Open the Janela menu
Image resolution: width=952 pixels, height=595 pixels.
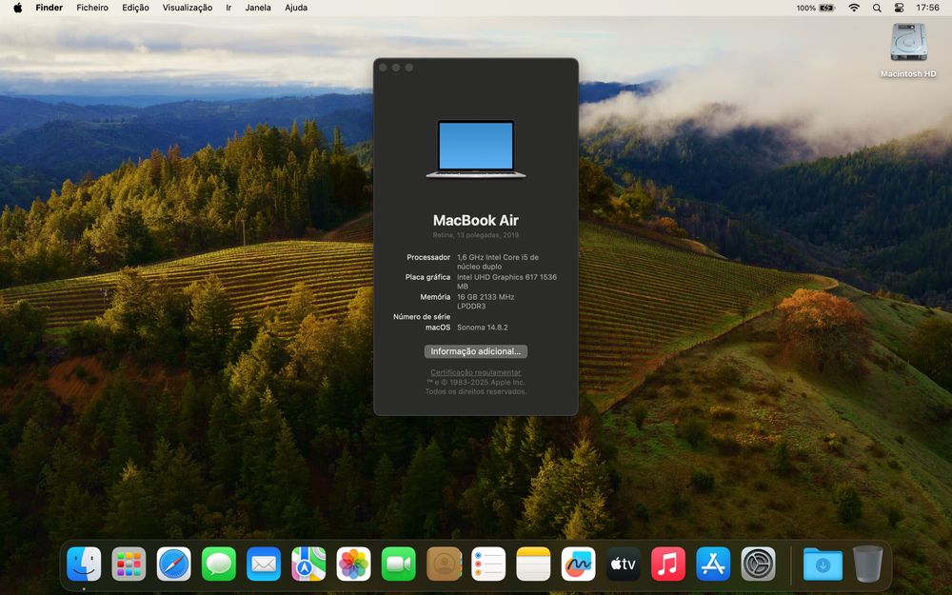258,8
